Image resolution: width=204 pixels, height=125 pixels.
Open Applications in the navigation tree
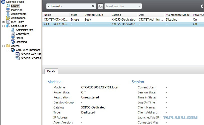18,18
